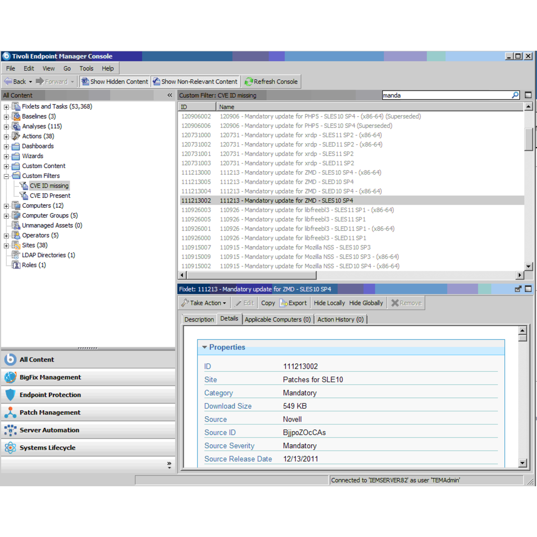Viewport: 537px width, 537px height.
Task: Click the Refresh Console icon
Action: tap(249, 81)
